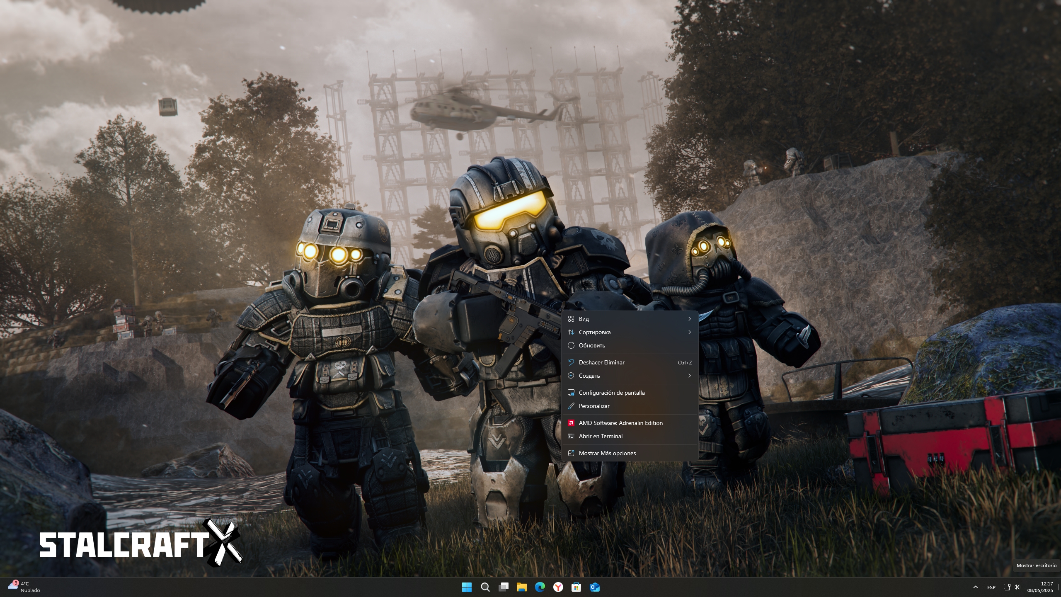Screen dimensions: 1061x597
Task: Open Task View on the taskbar
Action: click(x=503, y=587)
